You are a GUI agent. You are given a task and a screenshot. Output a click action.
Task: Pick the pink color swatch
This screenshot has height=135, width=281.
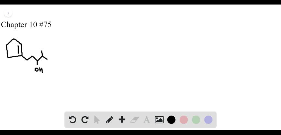click(x=184, y=120)
